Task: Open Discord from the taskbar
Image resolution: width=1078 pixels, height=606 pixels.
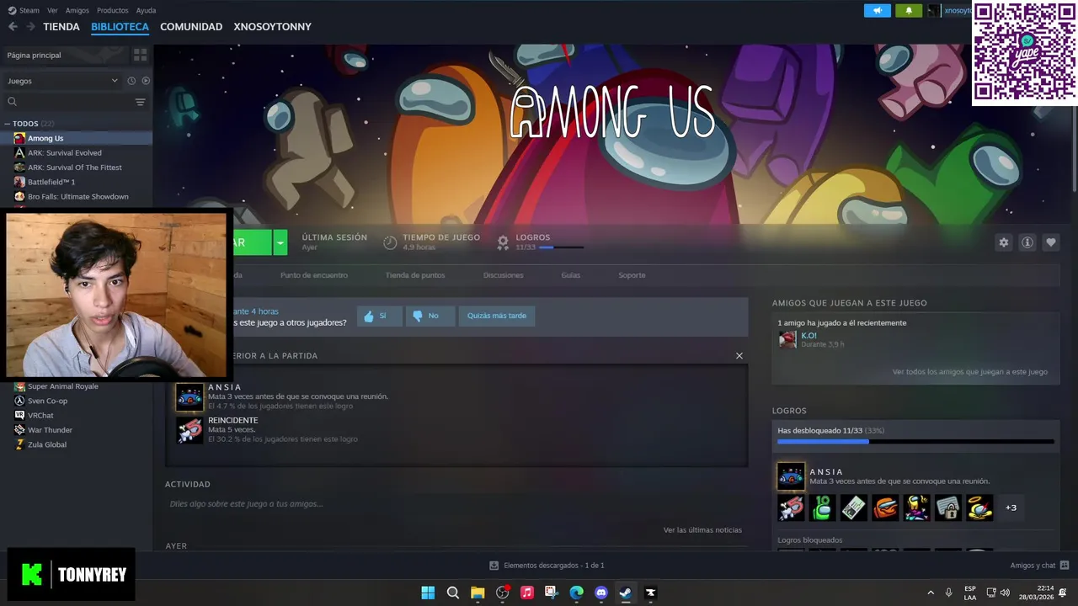Action: click(600, 593)
